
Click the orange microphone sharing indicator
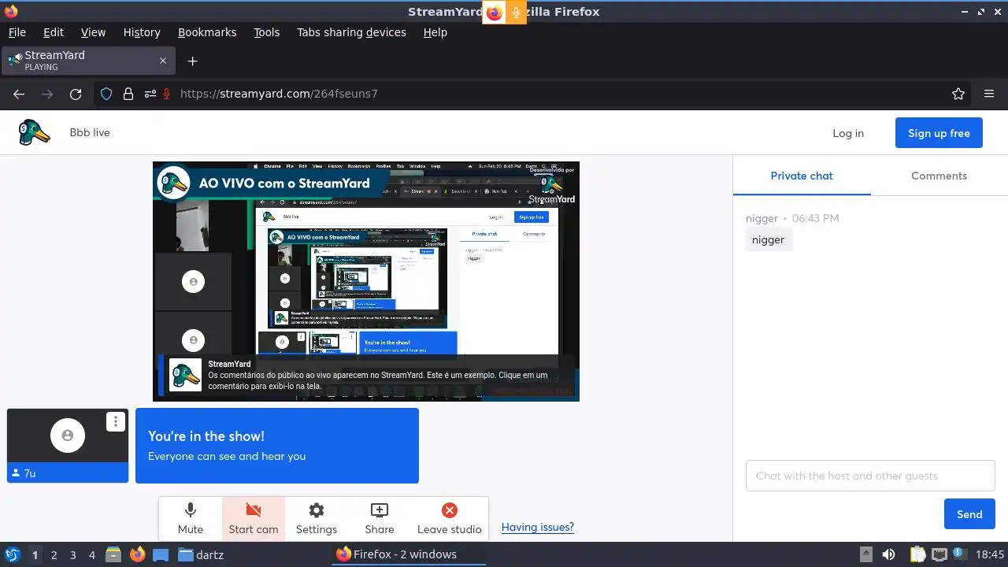[x=517, y=12]
